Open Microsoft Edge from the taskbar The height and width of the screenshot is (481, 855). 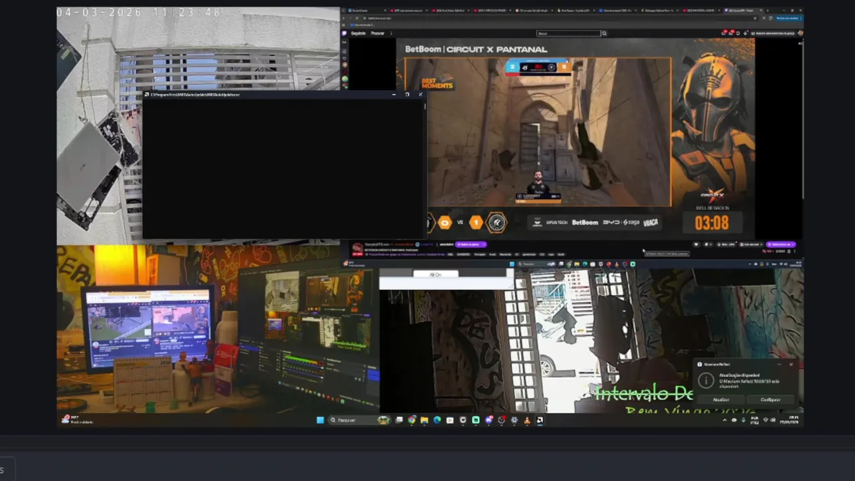coord(437,420)
